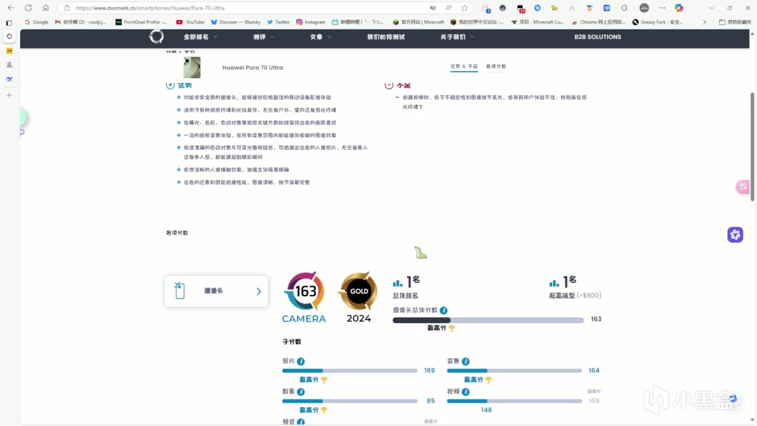The height and width of the screenshot is (426, 757).
Task: Expand the 全部排名 menu
Action: [200, 37]
